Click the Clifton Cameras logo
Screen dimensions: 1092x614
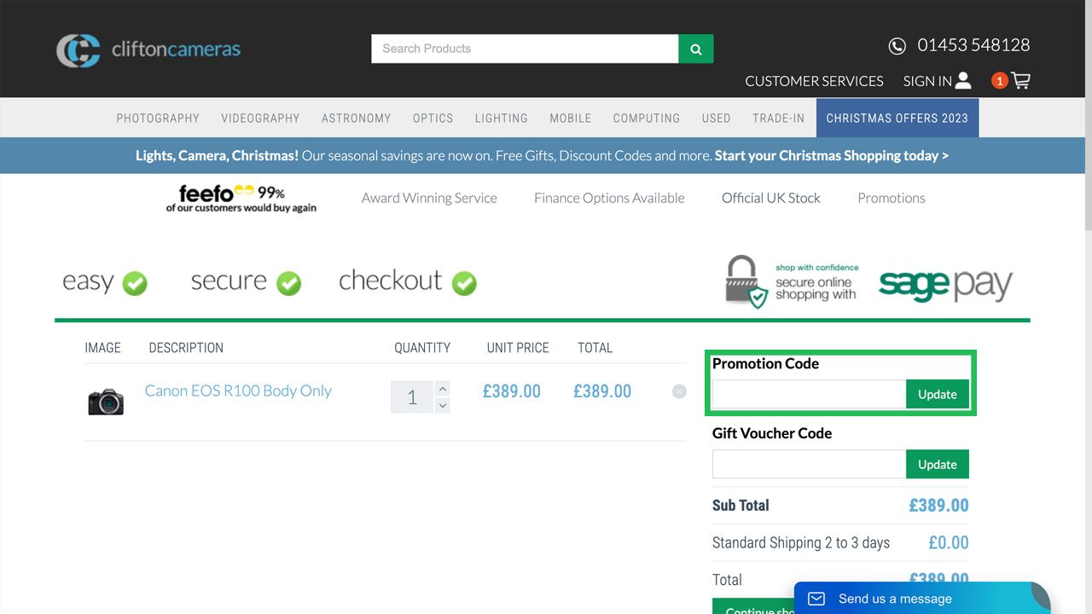(148, 49)
